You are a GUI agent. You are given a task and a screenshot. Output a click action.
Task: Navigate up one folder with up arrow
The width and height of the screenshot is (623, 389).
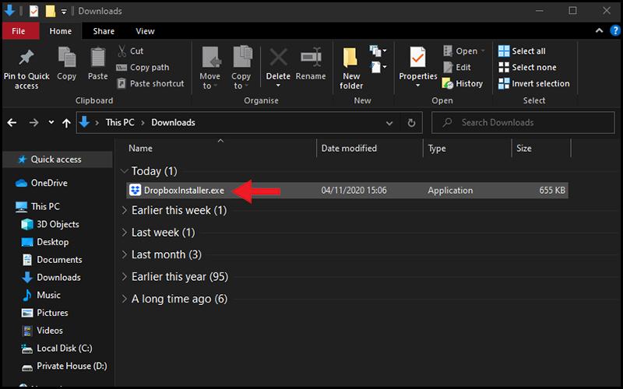pyautogui.click(x=65, y=123)
